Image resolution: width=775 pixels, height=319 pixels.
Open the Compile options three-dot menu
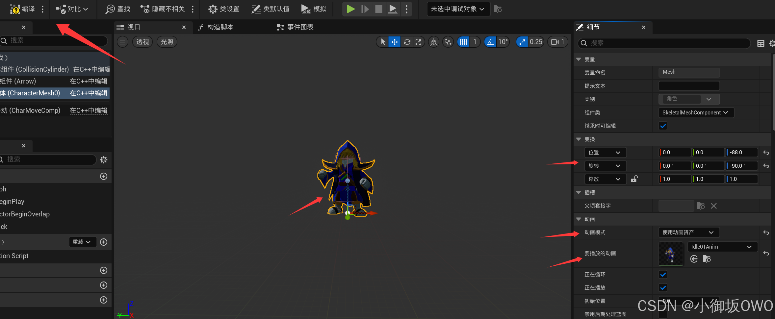point(42,9)
